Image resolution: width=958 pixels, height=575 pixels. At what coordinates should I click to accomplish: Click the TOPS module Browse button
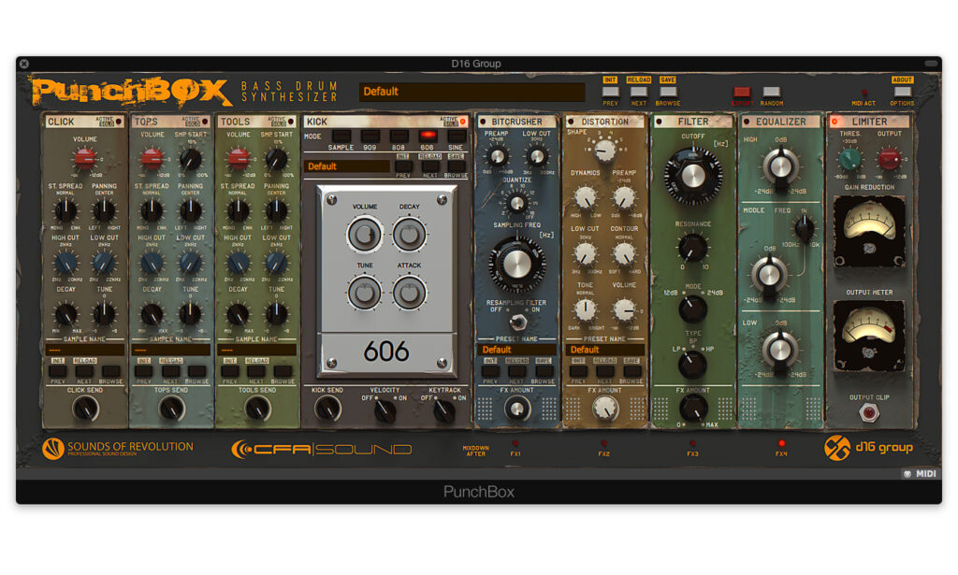pyautogui.click(x=196, y=370)
